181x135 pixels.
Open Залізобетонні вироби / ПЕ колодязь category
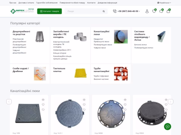pyautogui.click(x=61, y=34)
